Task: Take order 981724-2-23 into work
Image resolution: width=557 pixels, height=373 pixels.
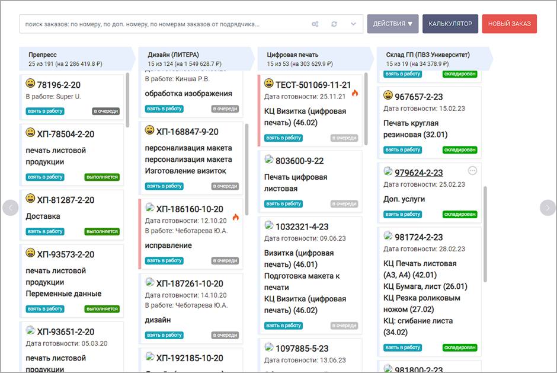Action: pyautogui.click(x=402, y=348)
